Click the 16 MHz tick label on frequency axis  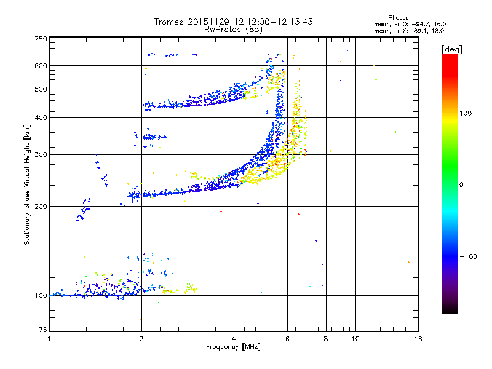click(x=418, y=339)
